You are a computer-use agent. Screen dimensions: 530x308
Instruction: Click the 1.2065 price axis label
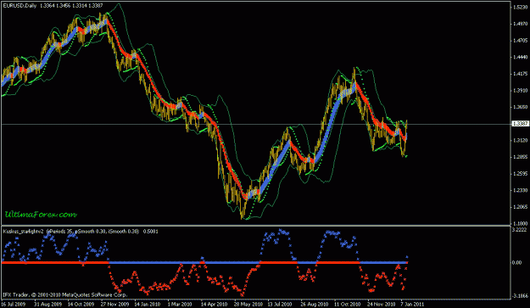(521, 207)
